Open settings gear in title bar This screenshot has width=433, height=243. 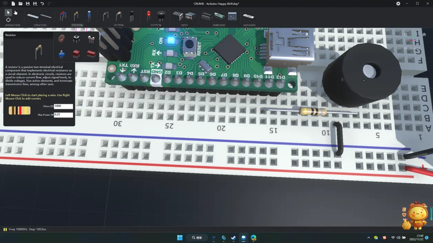coord(398,3)
